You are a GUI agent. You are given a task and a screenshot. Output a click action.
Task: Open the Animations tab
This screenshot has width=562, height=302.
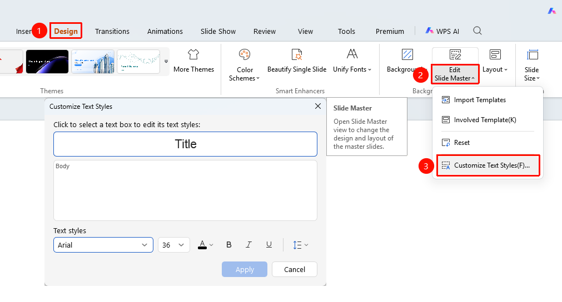(165, 31)
